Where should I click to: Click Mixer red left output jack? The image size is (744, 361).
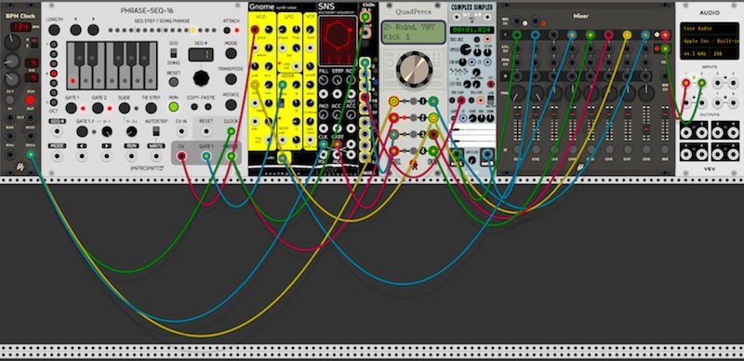click(665, 34)
